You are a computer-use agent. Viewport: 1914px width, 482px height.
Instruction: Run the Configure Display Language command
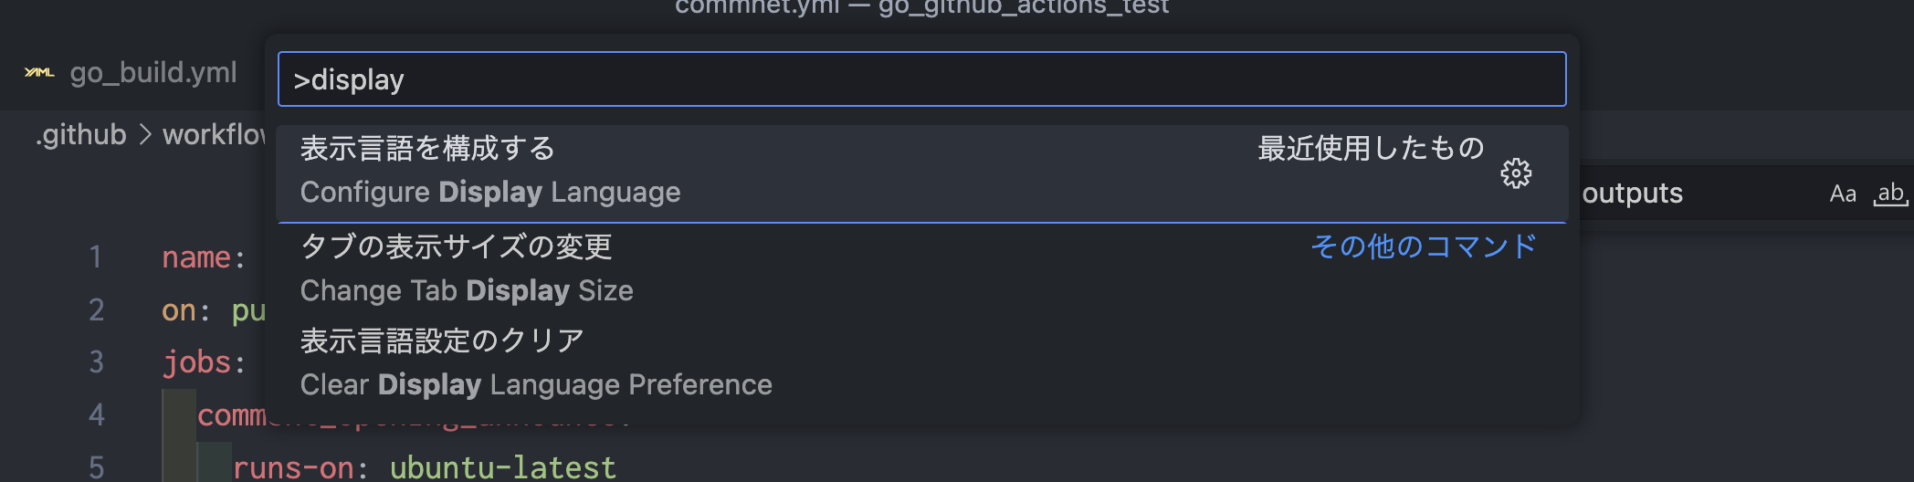point(921,173)
